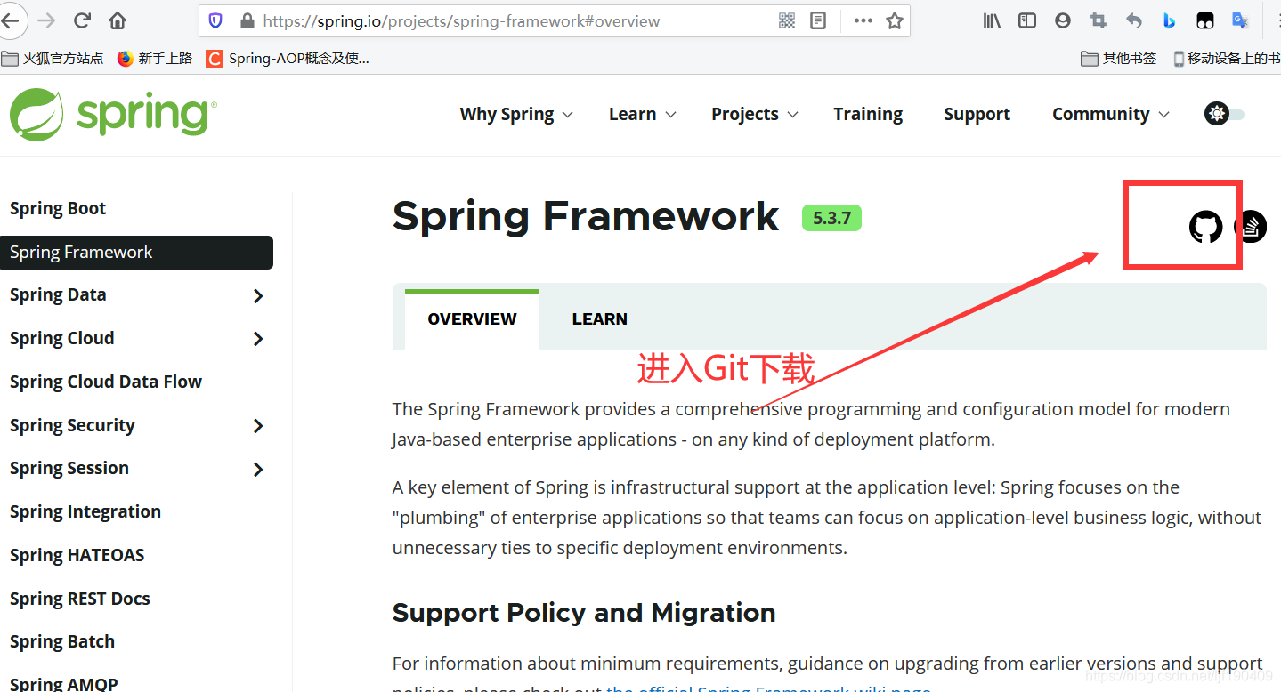Select Spring Framework in the sidebar

click(136, 253)
